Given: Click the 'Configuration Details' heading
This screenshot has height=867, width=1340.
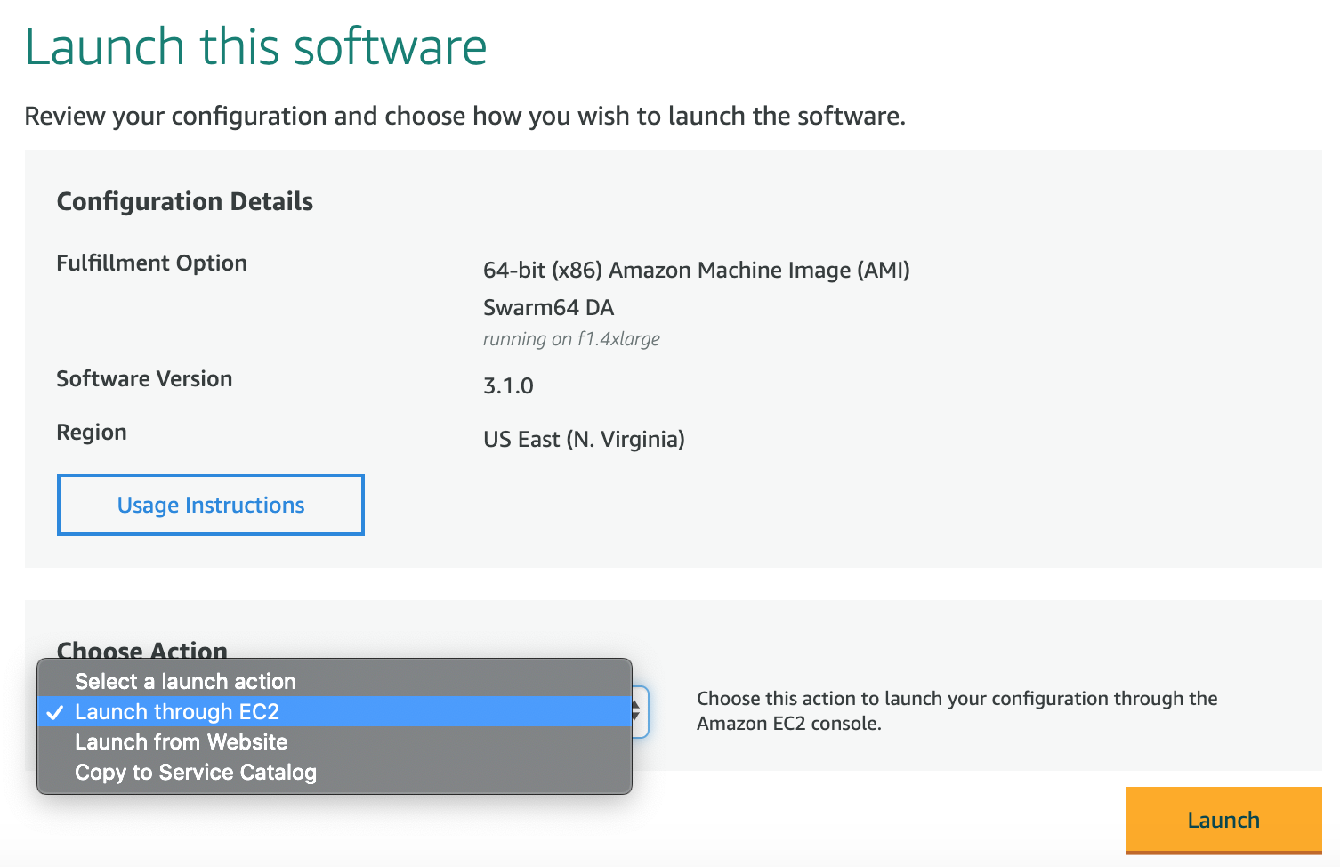Looking at the screenshot, I should tap(185, 201).
